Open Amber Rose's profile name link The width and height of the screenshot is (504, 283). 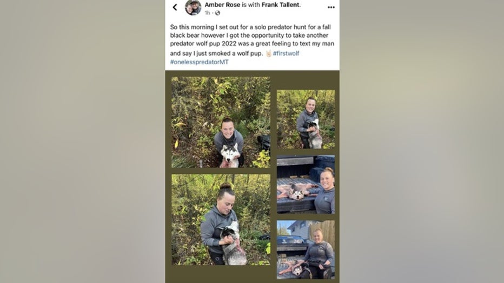tap(222, 4)
